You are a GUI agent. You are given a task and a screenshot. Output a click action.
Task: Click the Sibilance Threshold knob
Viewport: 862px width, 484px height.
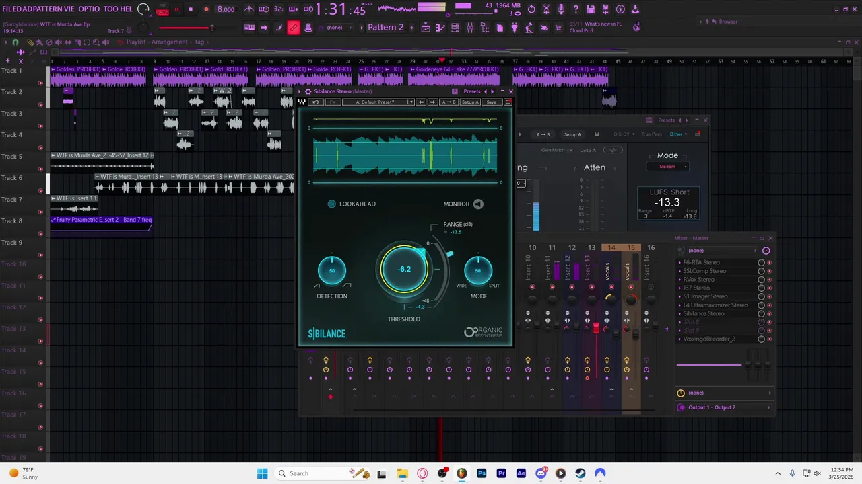[404, 270]
